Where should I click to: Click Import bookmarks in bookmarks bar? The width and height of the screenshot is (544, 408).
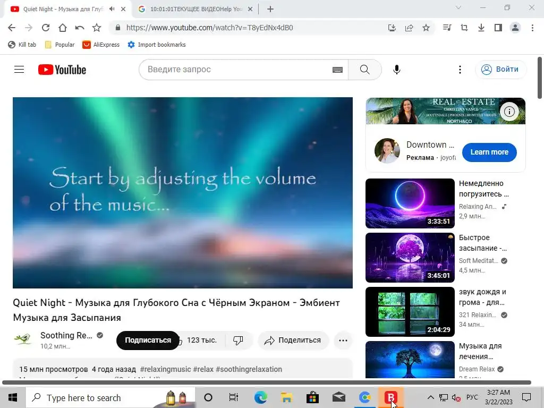[157, 45]
